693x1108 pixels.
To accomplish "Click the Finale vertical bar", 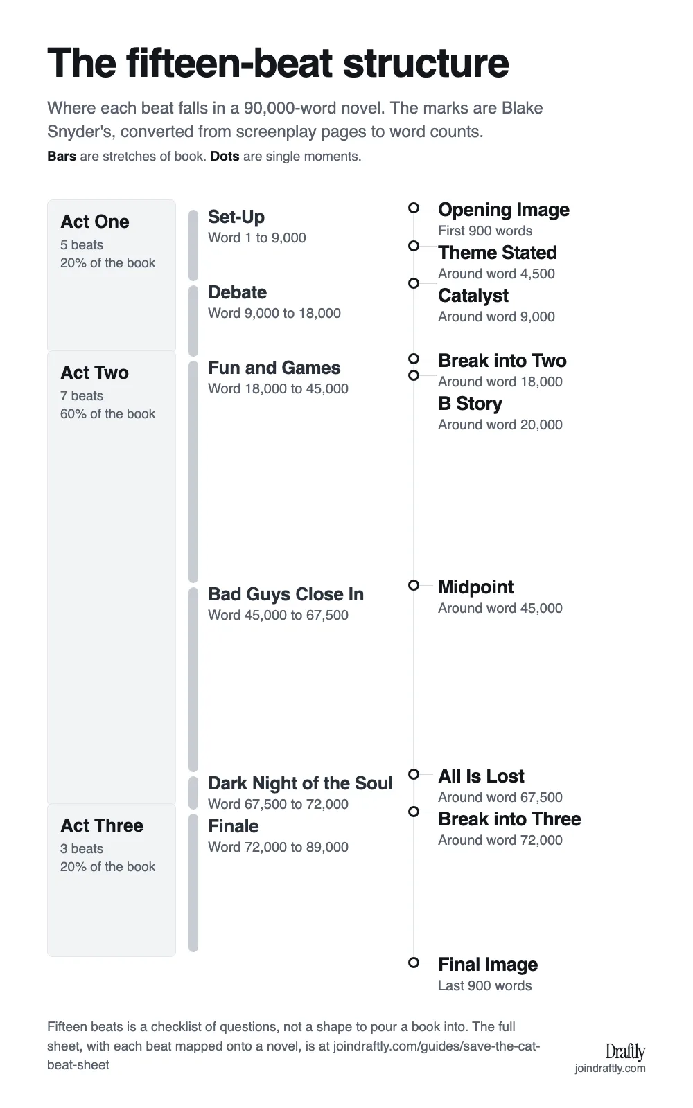I will click(x=193, y=883).
